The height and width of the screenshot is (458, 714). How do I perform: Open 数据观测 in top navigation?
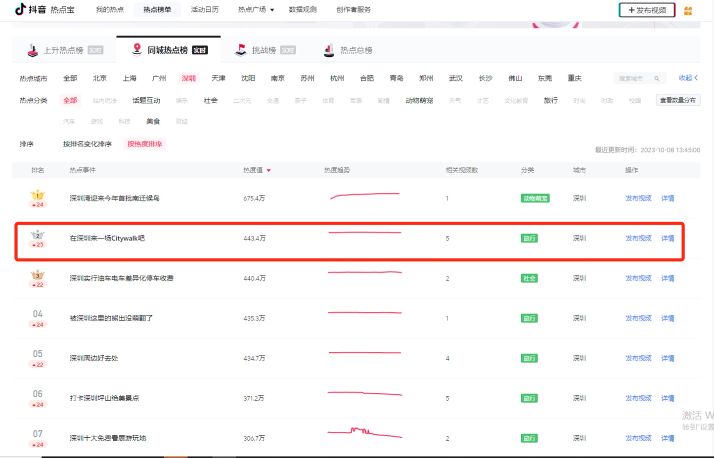(x=303, y=10)
